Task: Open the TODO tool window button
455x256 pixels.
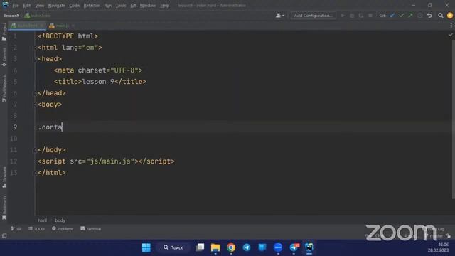Action: point(36,229)
